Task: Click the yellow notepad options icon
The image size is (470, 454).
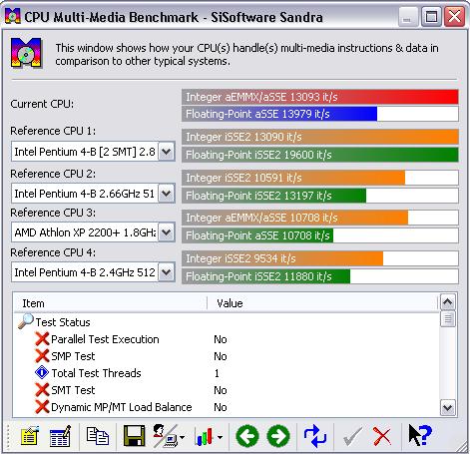Action: click(29, 436)
